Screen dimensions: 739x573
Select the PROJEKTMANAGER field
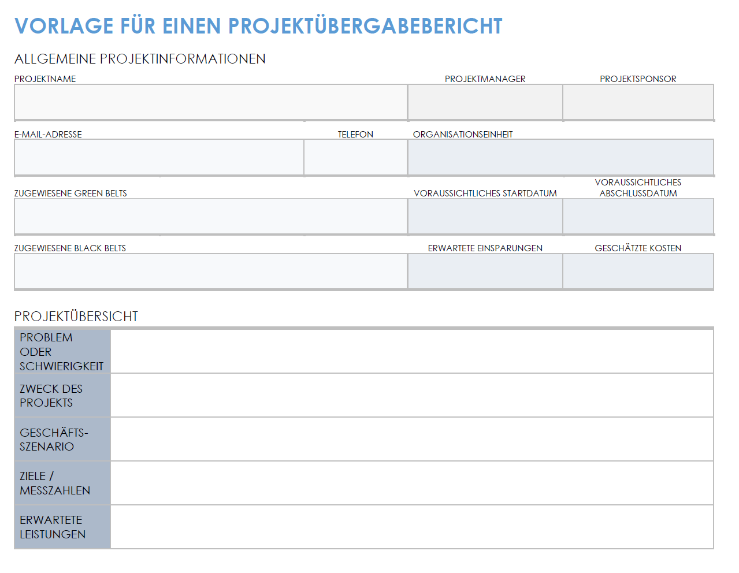tap(485, 102)
